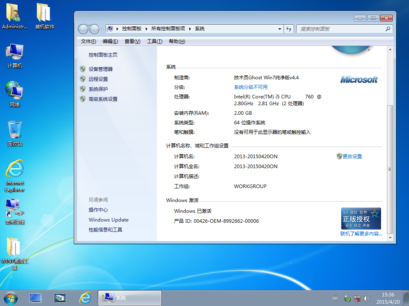Click the search magnifier icon
This screenshot has height=306, width=409.
(388, 29)
